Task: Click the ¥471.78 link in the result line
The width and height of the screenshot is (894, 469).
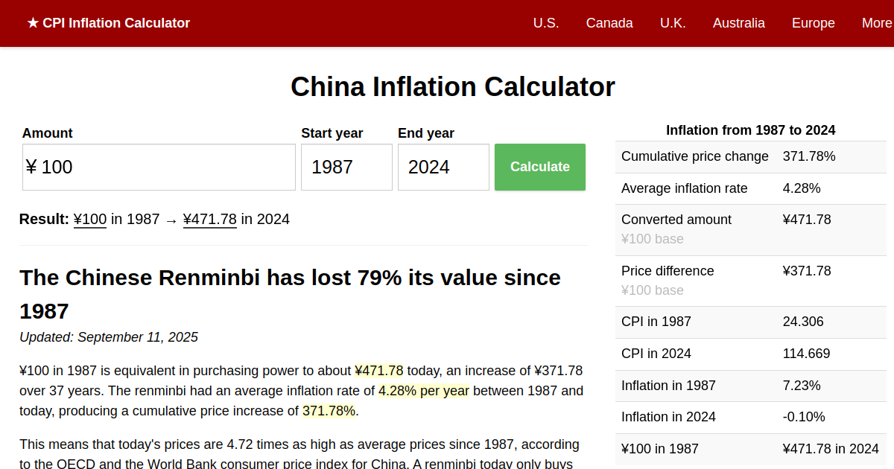Action: point(209,219)
